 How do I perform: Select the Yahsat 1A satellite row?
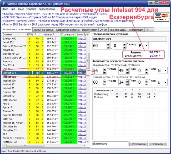(44, 50)
